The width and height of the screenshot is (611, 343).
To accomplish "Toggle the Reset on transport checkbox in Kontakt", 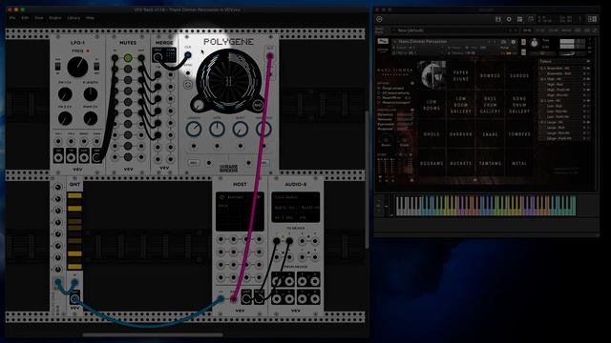I will (379, 103).
